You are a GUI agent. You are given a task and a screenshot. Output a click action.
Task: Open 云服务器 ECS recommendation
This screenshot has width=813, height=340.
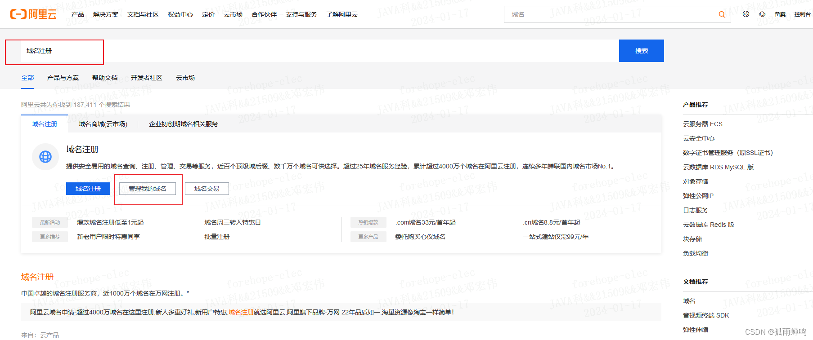[703, 124]
